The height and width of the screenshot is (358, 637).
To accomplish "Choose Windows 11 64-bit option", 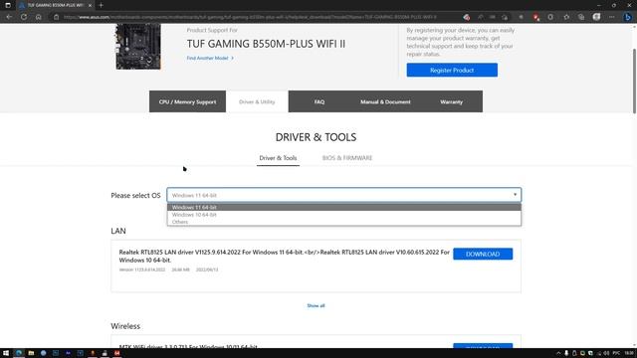I will point(344,207).
